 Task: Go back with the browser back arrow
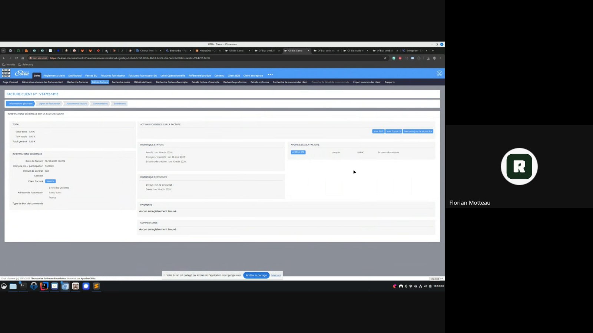[4, 58]
